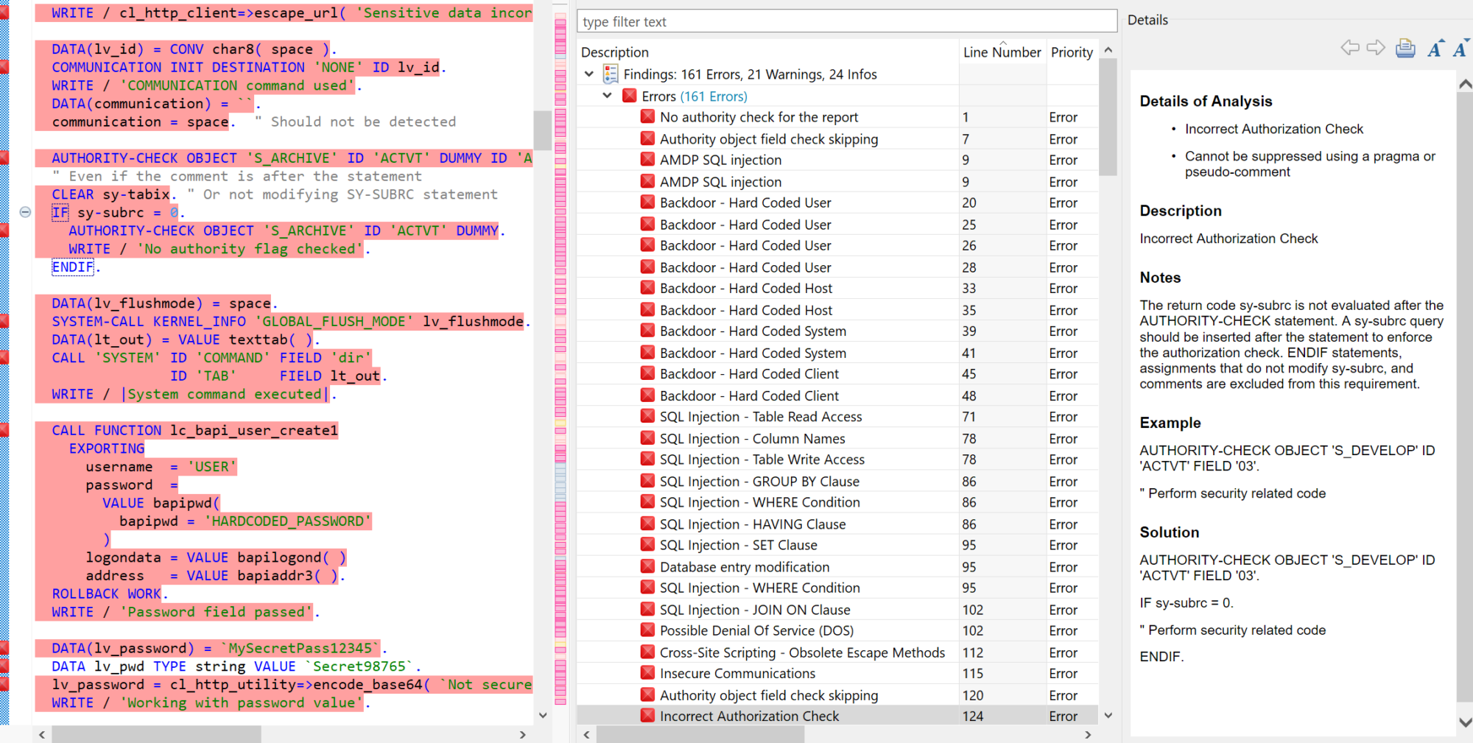Click gutter error marker beside CALL FUNCTION lc_bapi_user_create1

click(4, 430)
